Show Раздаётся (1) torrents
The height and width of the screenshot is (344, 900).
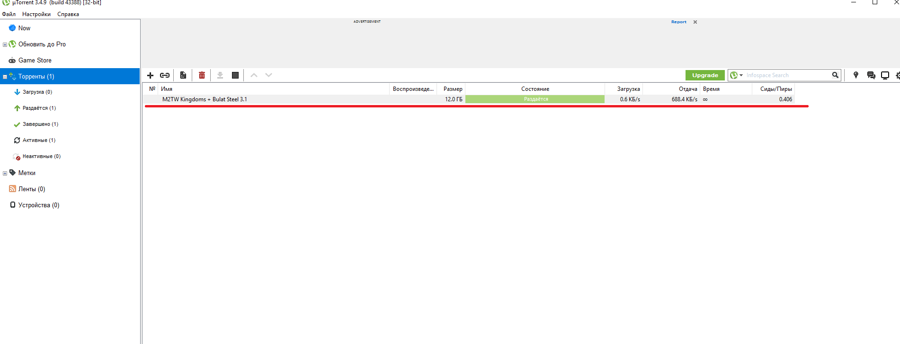click(39, 108)
